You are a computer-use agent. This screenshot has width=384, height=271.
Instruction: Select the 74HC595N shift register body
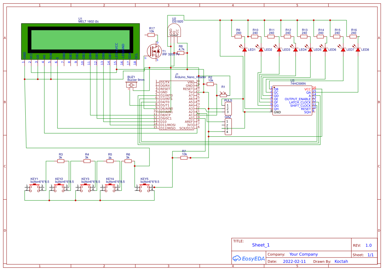coord(292,100)
